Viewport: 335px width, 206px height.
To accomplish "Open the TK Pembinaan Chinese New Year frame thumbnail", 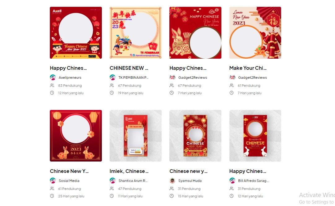I will [x=136, y=33].
